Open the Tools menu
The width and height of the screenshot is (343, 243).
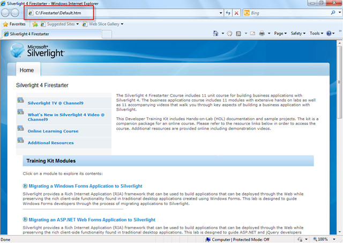pyautogui.click(x=316, y=33)
